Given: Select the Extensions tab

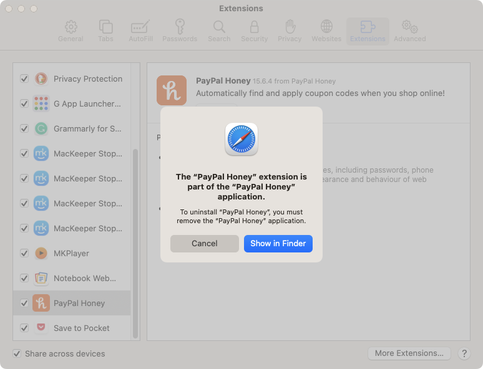Looking at the screenshot, I should click(x=368, y=31).
